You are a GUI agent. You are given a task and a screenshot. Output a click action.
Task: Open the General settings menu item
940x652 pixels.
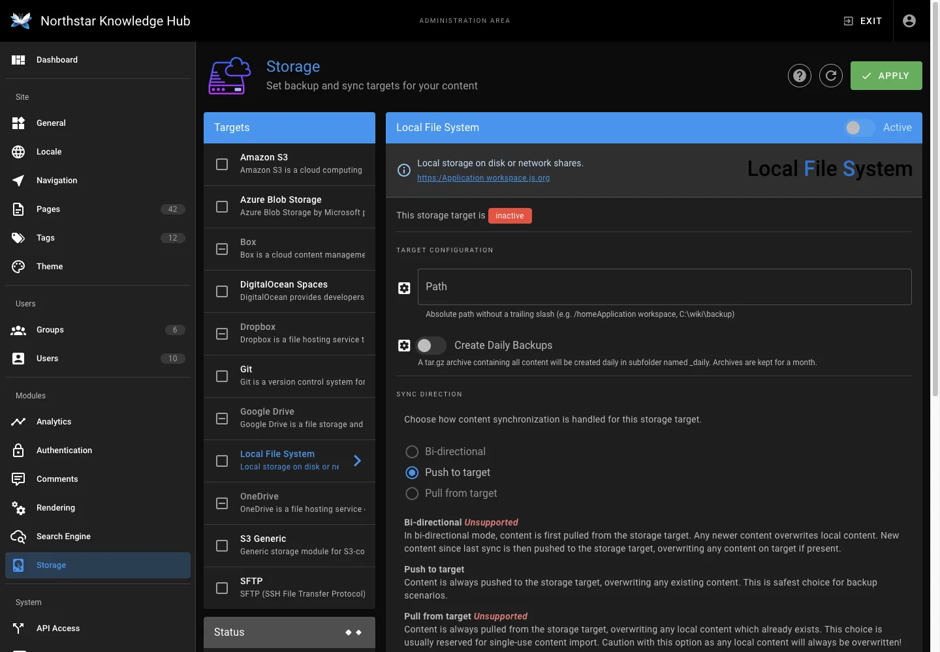pos(98,123)
